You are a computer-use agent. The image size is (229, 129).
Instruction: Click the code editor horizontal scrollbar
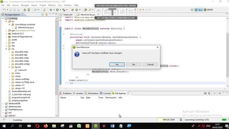click(x=145, y=89)
